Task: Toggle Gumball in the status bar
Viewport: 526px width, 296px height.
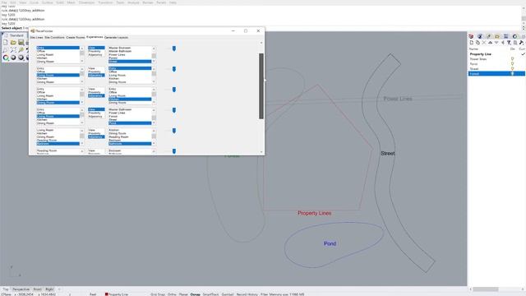Action: [x=228, y=294]
